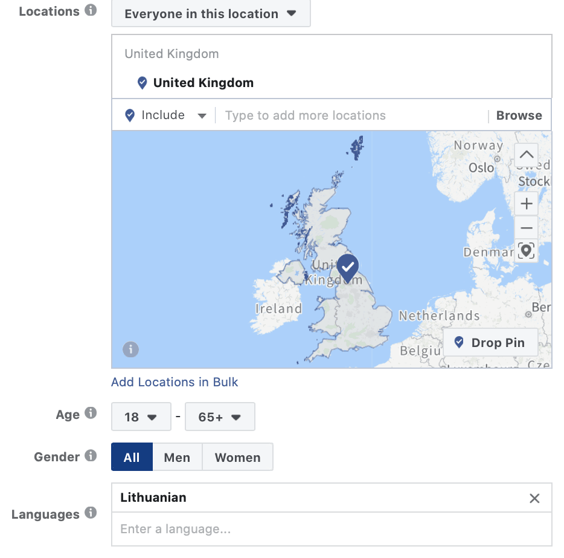Open maximum age 65+ dropdown
The height and width of the screenshot is (558, 564).
219,417
